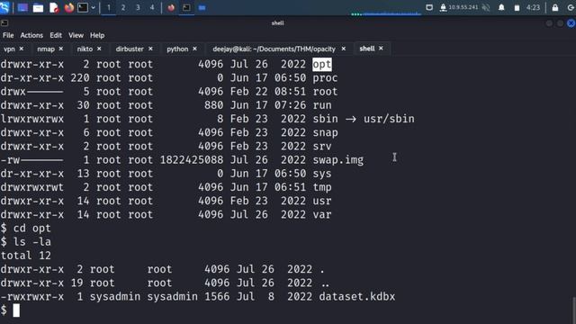This screenshot has height=324, width=576.
Task: Click the size value 1822425088
Action: (192, 160)
